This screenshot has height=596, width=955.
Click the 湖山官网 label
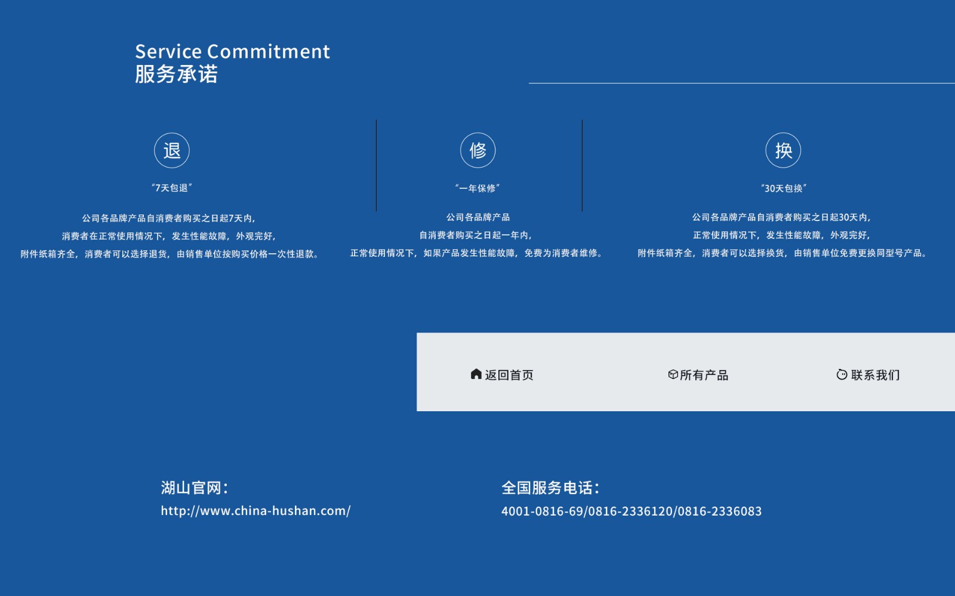pyautogui.click(x=195, y=488)
